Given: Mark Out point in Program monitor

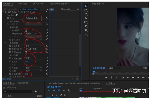Looking at the screenshot, I should 116,77.
